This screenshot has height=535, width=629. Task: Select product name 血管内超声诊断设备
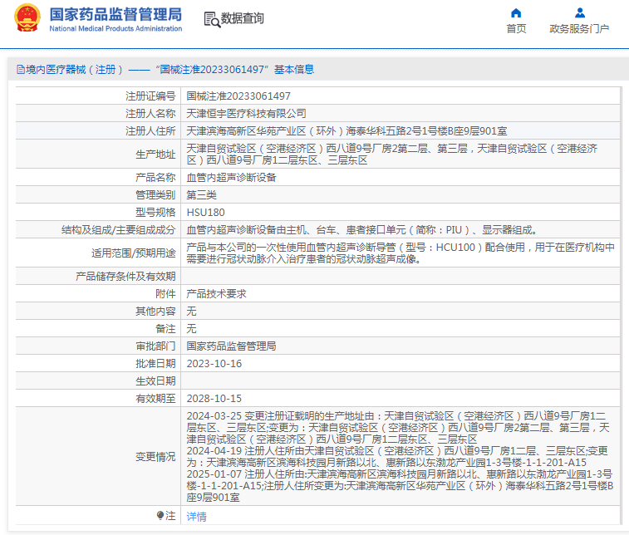(232, 178)
